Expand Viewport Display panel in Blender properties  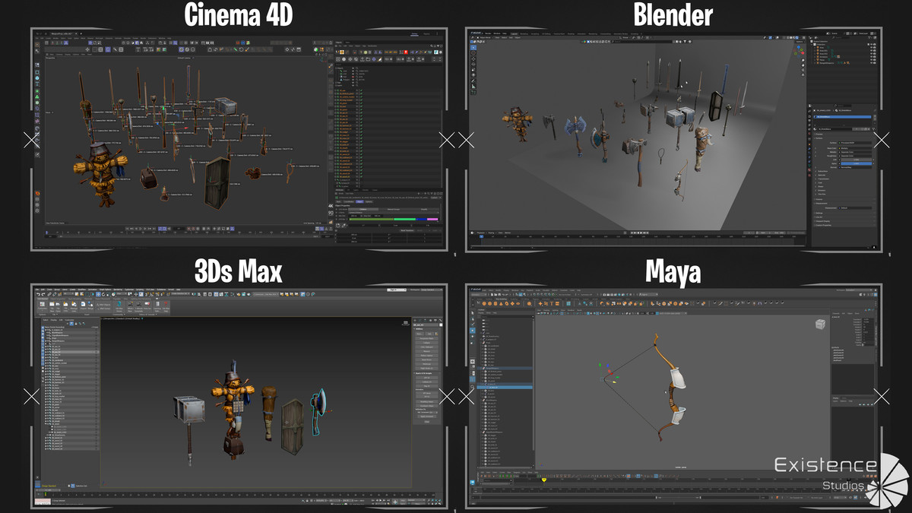tap(822, 221)
